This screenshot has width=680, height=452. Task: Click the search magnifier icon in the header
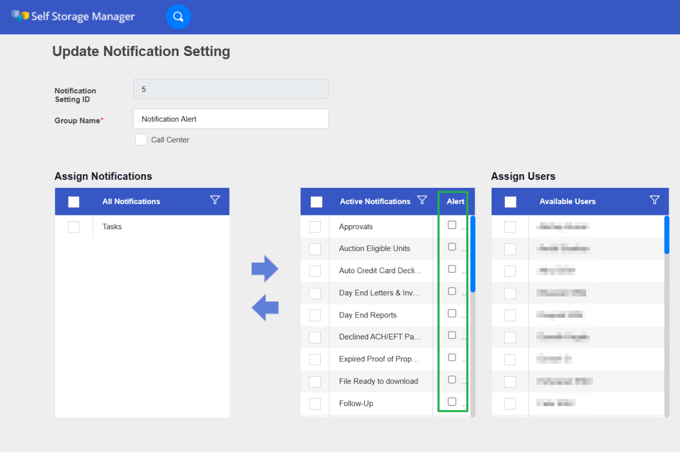178,16
